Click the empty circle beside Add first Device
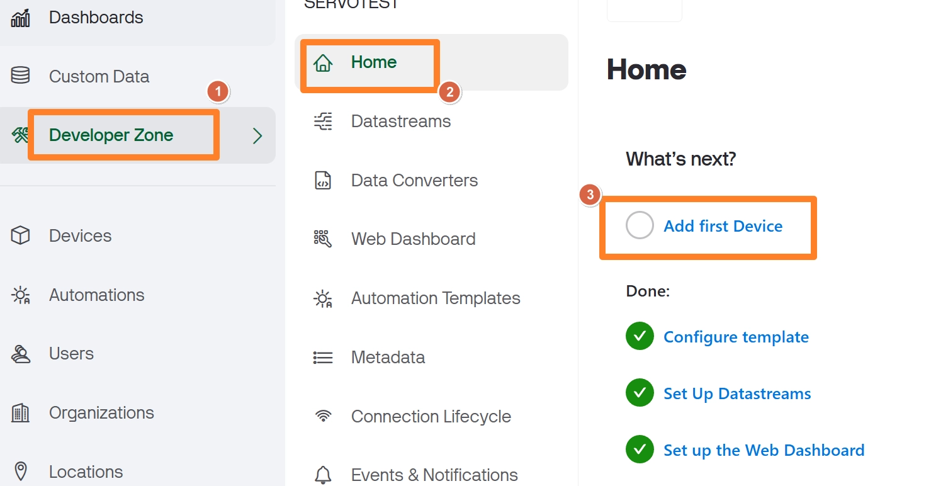The image size is (931, 486). click(640, 226)
